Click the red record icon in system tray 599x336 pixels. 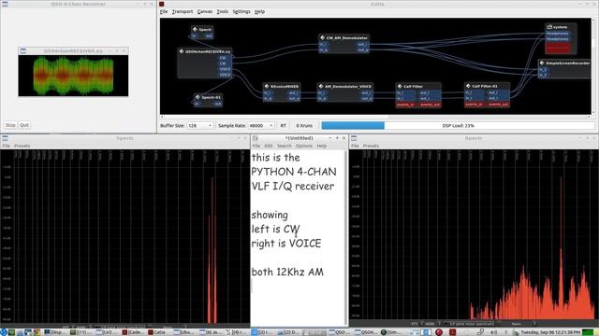[439, 332]
